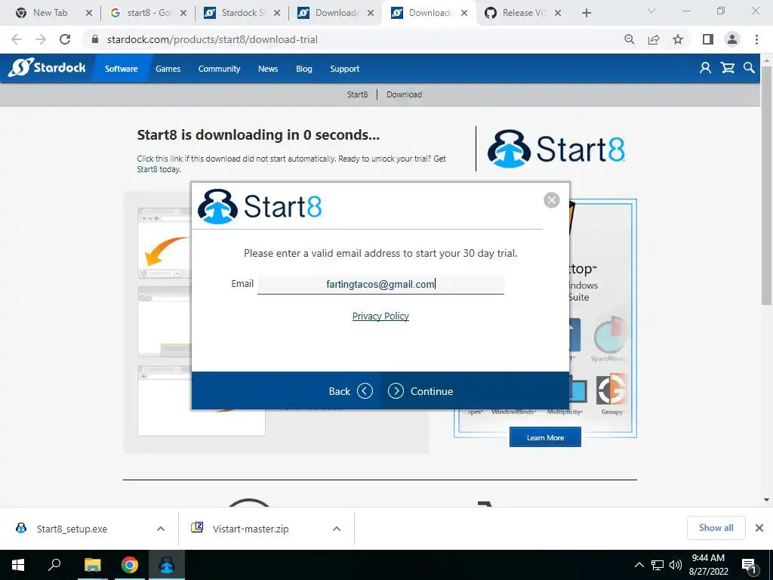Open the Software menu
This screenshot has height=580, width=773.
point(122,69)
